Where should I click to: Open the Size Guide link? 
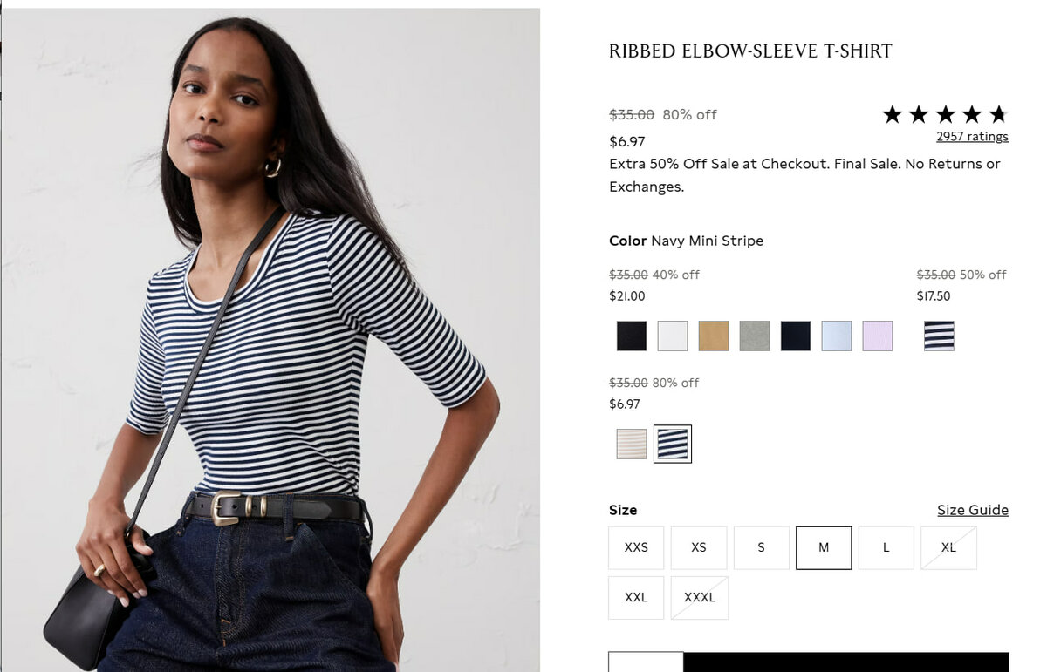973,510
